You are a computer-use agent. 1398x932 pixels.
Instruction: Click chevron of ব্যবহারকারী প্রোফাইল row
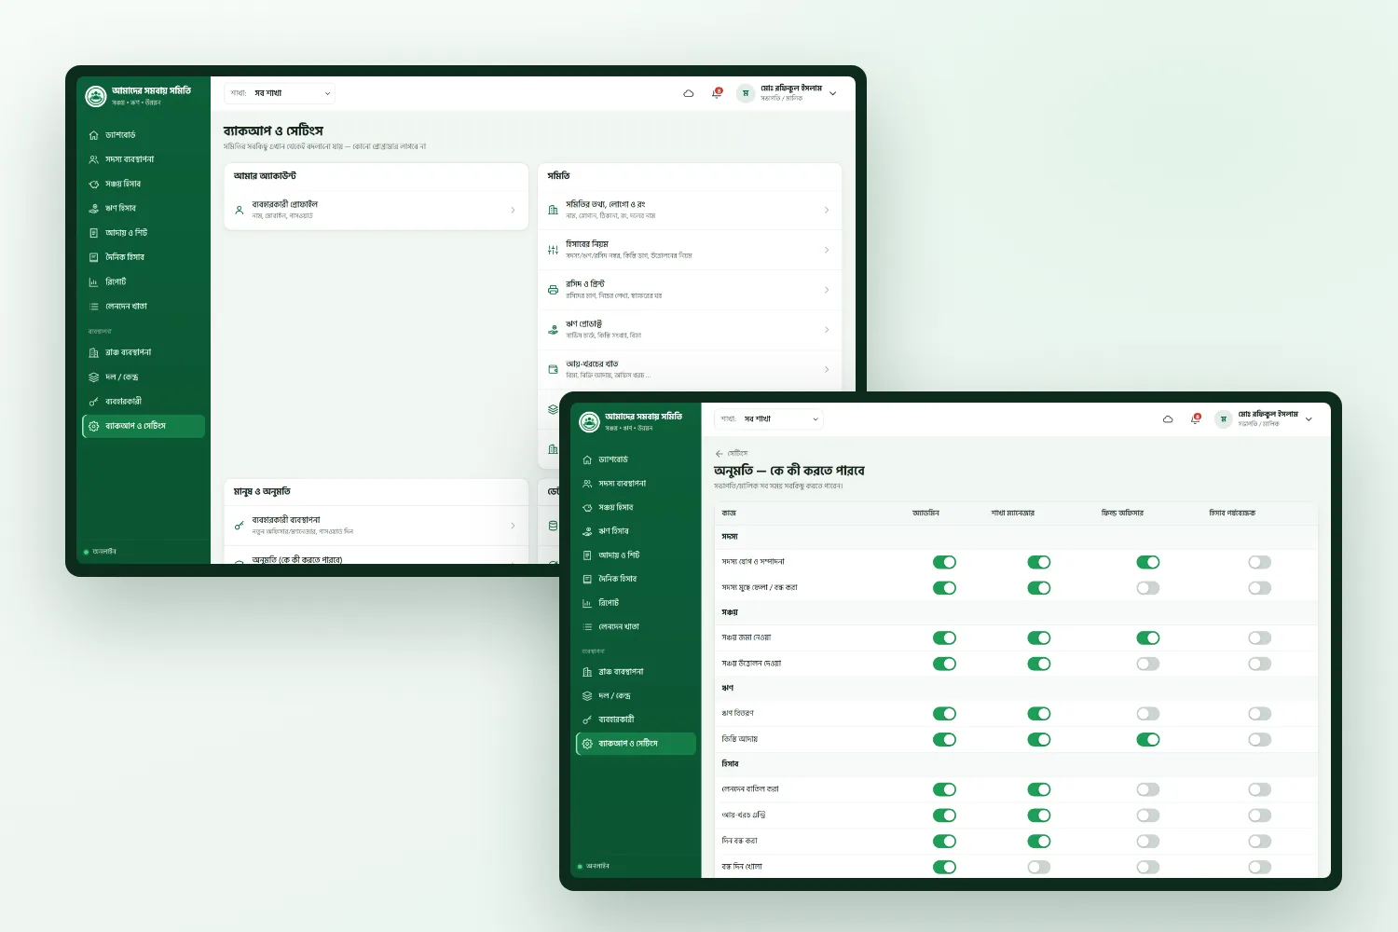click(x=513, y=211)
